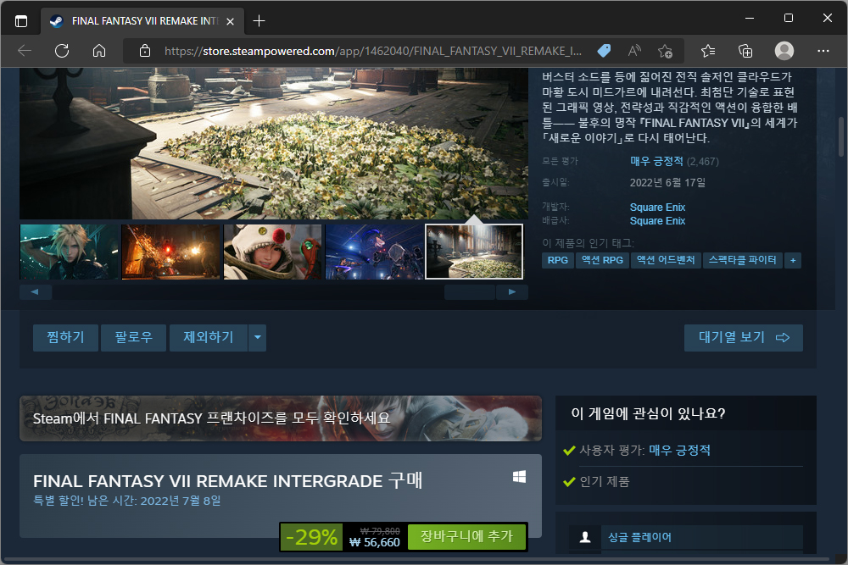
Task: Activate the Read aloud icon
Action: (x=634, y=51)
